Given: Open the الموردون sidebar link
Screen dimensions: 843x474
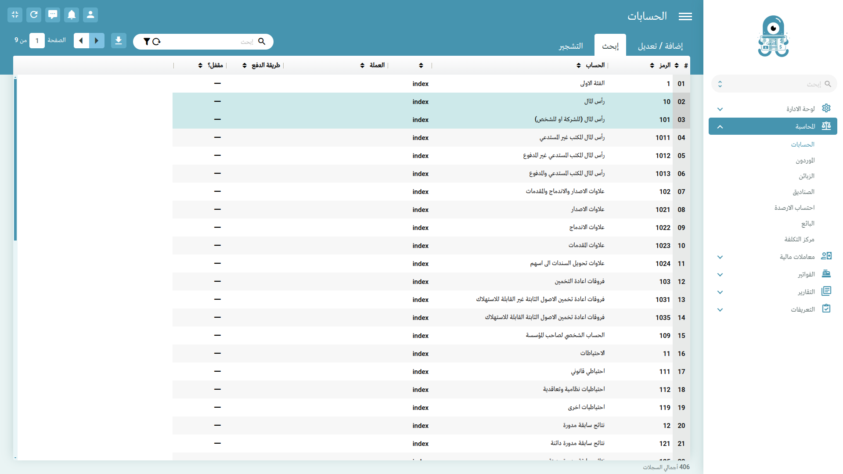Looking at the screenshot, I should point(805,161).
